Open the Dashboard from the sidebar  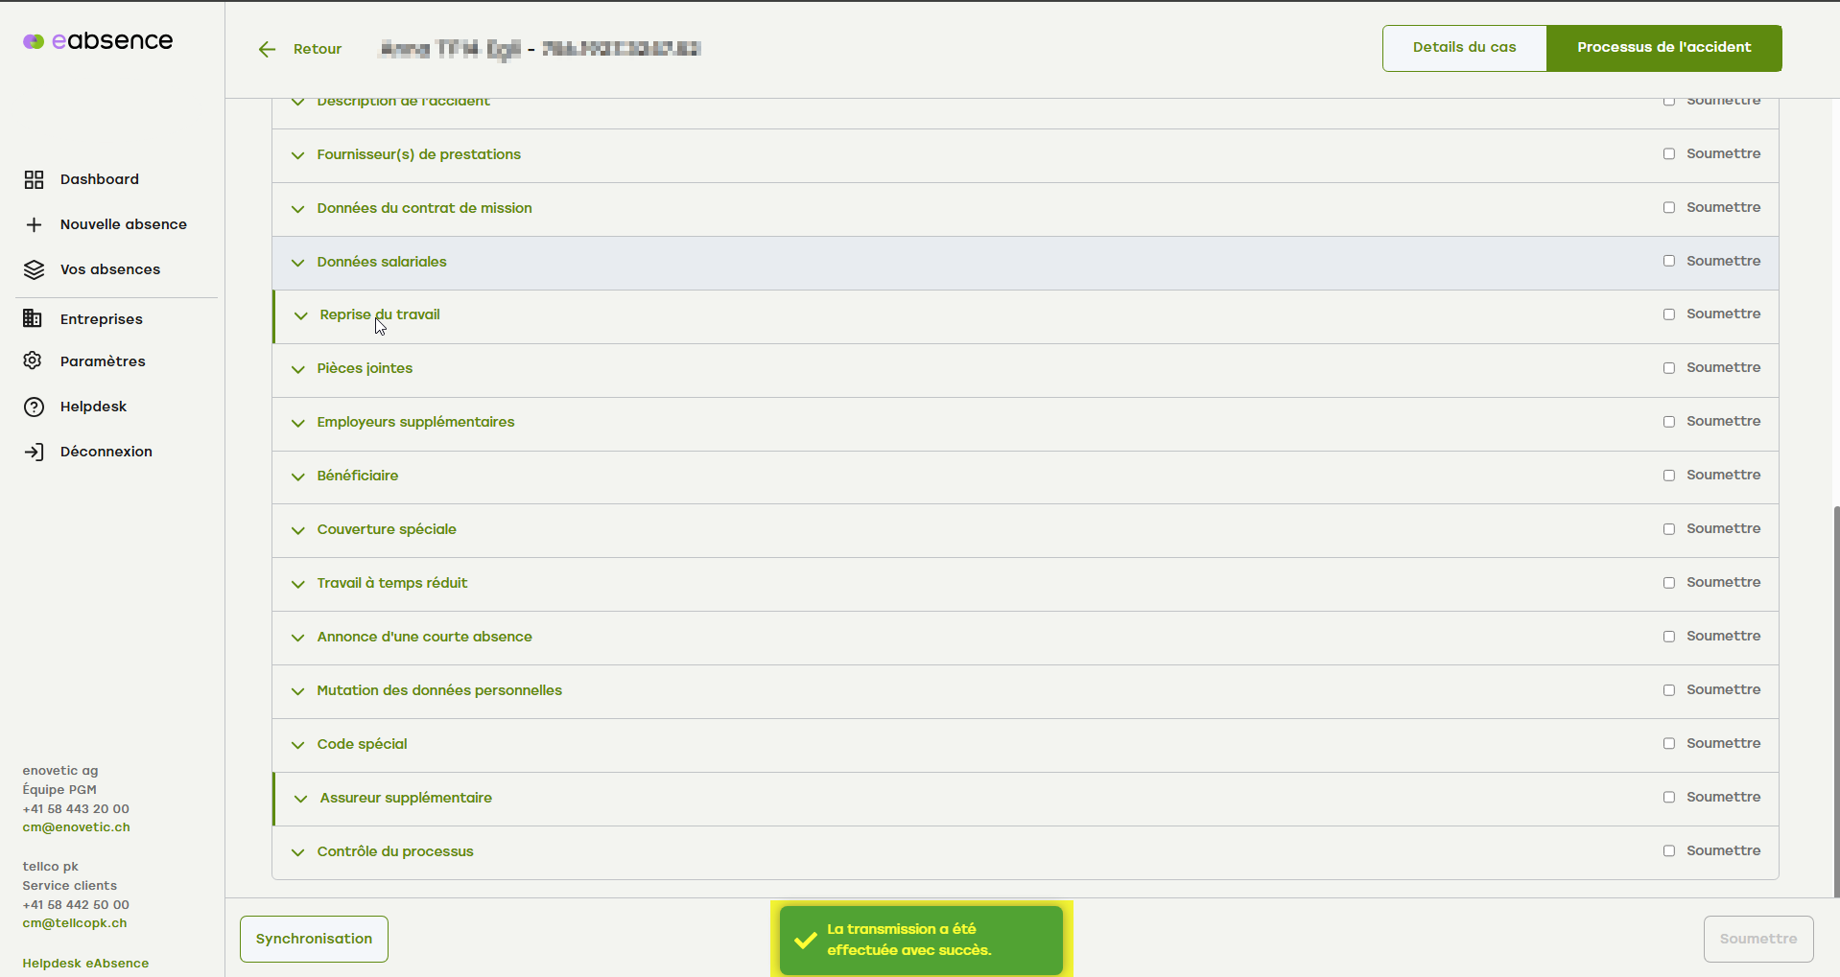tap(100, 178)
